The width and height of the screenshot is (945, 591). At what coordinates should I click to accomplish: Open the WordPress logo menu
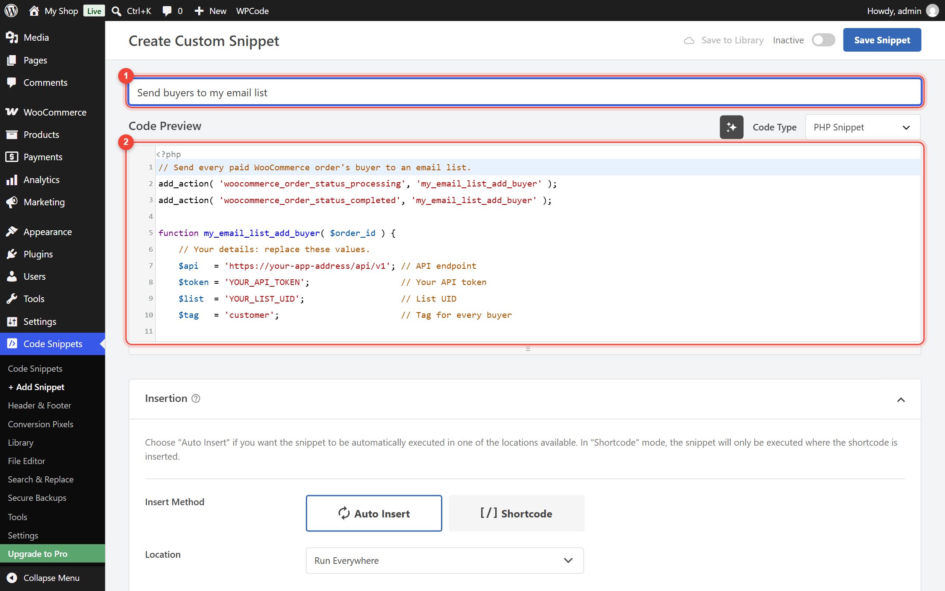pyautogui.click(x=11, y=11)
